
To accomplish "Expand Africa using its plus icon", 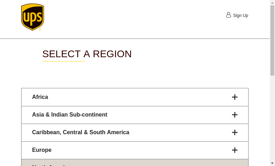I will (x=235, y=97).
